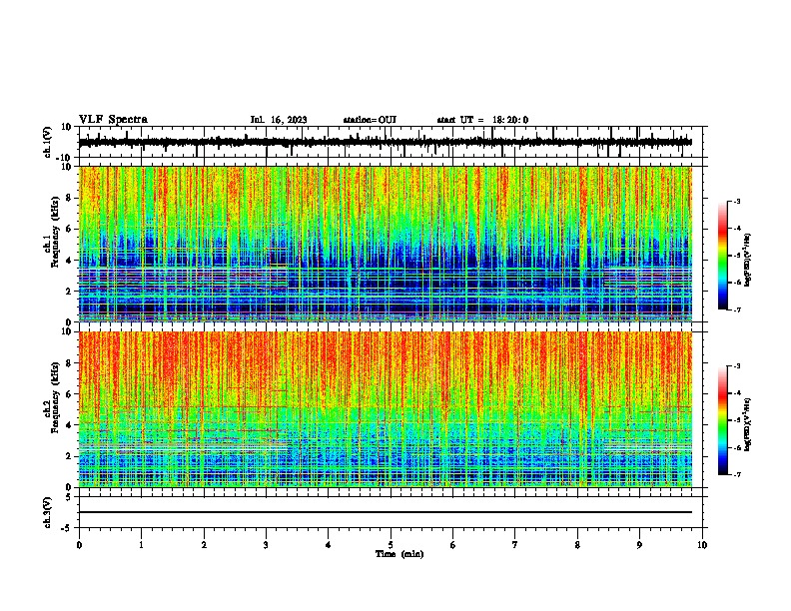Click the ch.2 colorbar log(PSD) unit label
The height and width of the screenshot is (611, 791).
[747, 425]
